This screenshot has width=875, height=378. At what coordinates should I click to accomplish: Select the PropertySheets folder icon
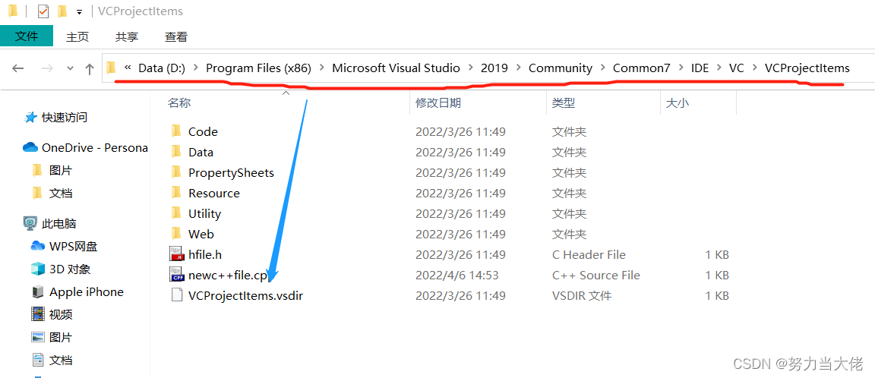[176, 172]
